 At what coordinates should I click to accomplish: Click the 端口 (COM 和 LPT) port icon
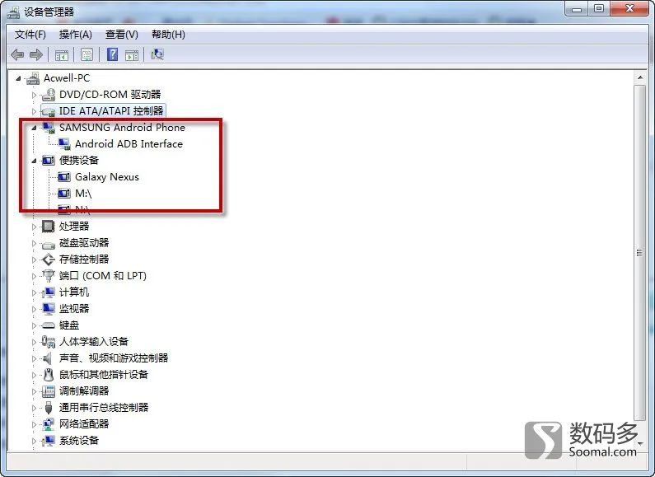click(49, 276)
